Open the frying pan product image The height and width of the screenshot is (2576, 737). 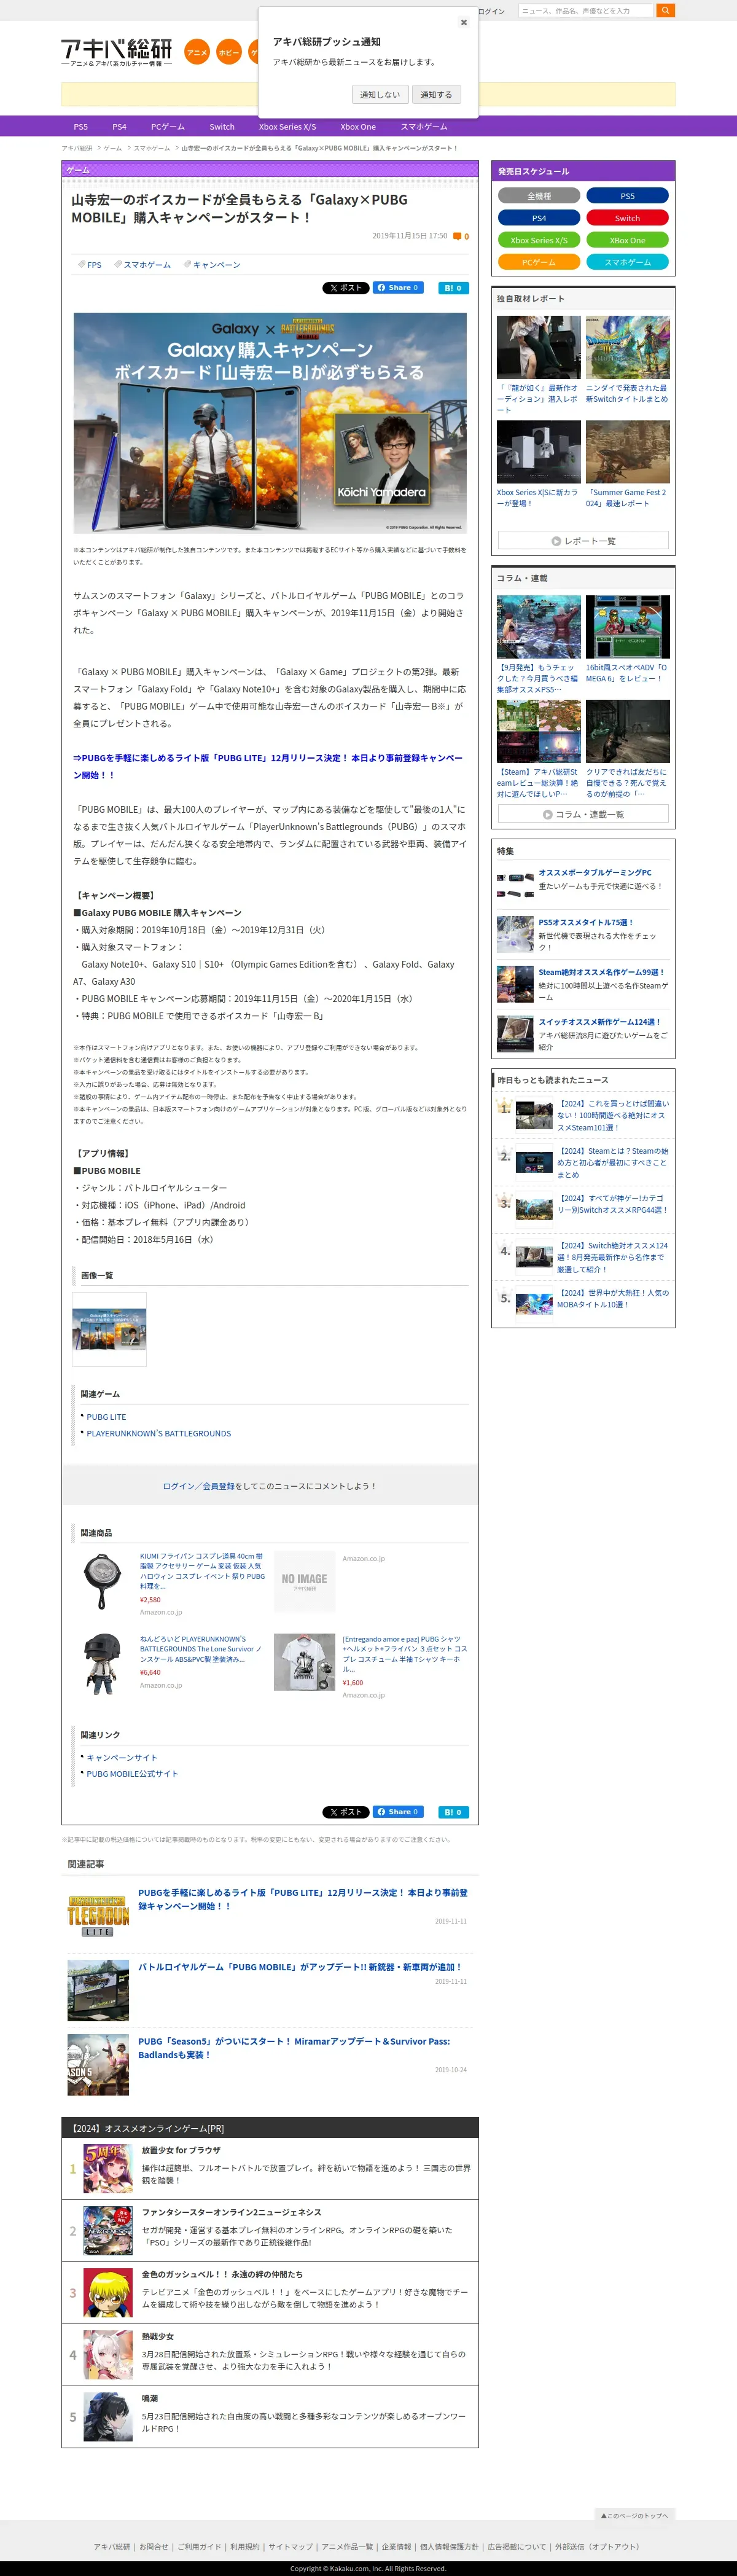tap(102, 1581)
